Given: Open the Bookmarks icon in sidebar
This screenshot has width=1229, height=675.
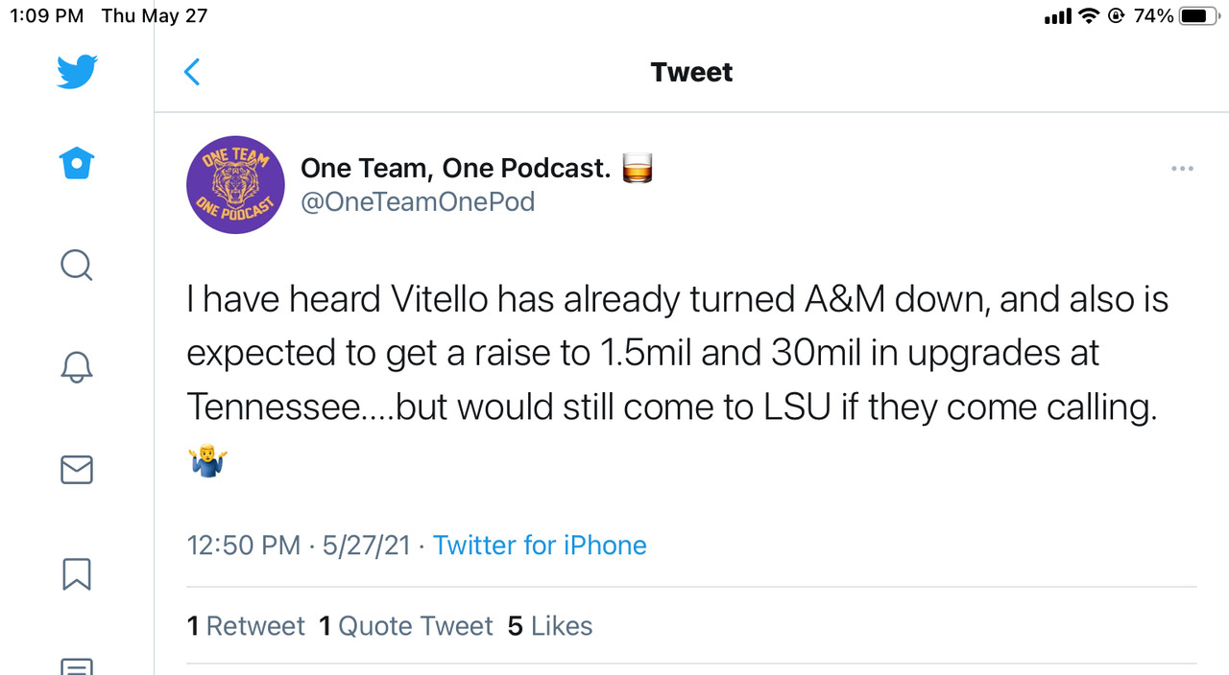Looking at the screenshot, I should (x=77, y=573).
